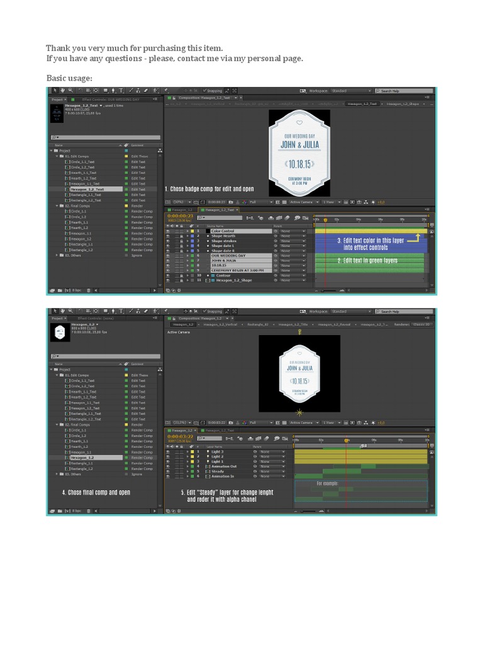Open graph editor icon in 0:00:00:23 timeline header
The height and width of the screenshot is (645, 483).
coord(305,218)
